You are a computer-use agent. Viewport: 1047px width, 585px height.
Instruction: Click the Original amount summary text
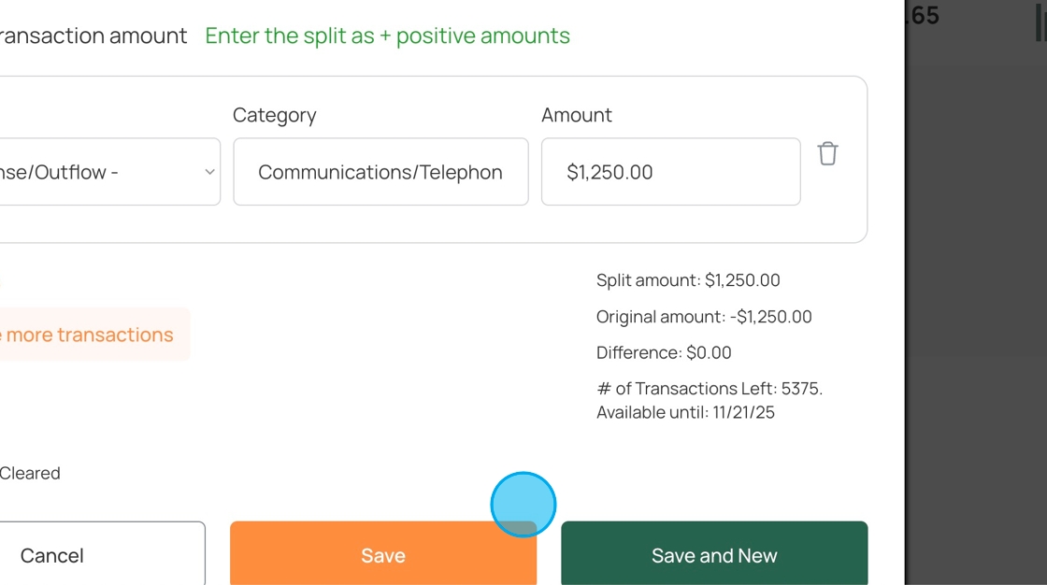tap(704, 317)
